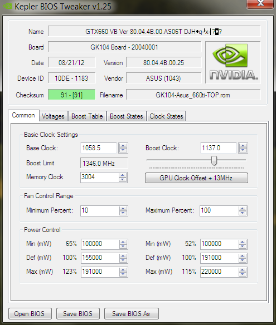Select the Boost States tab
The height and width of the screenshot is (325, 276).
[x=127, y=116]
